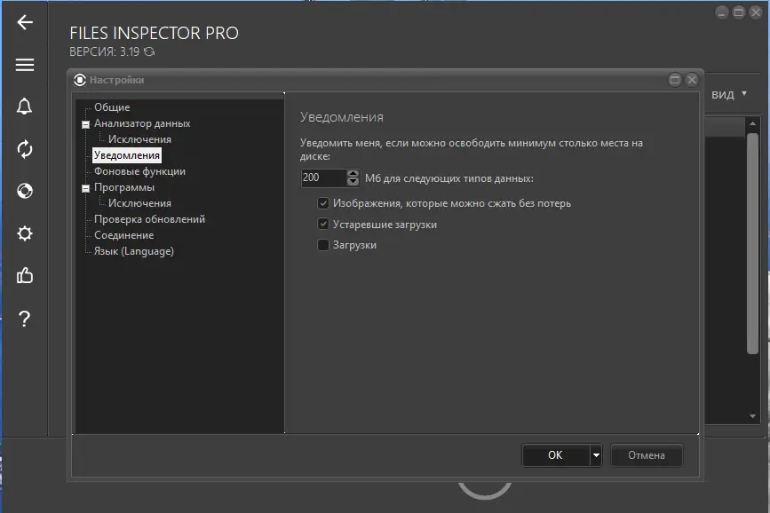
Task: Open the ВИД dropdown in the main window
Action: pos(729,94)
